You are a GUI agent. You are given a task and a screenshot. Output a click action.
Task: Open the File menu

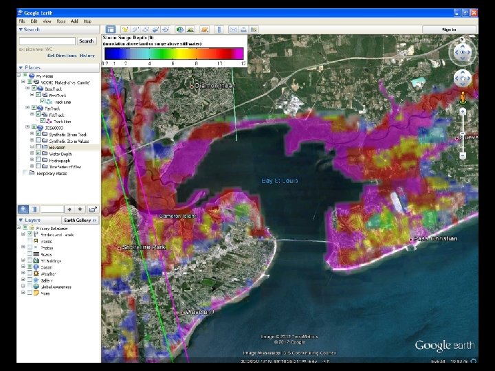point(22,21)
